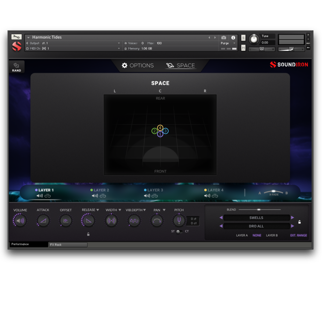Click the Volume knob

[x=20, y=220]
